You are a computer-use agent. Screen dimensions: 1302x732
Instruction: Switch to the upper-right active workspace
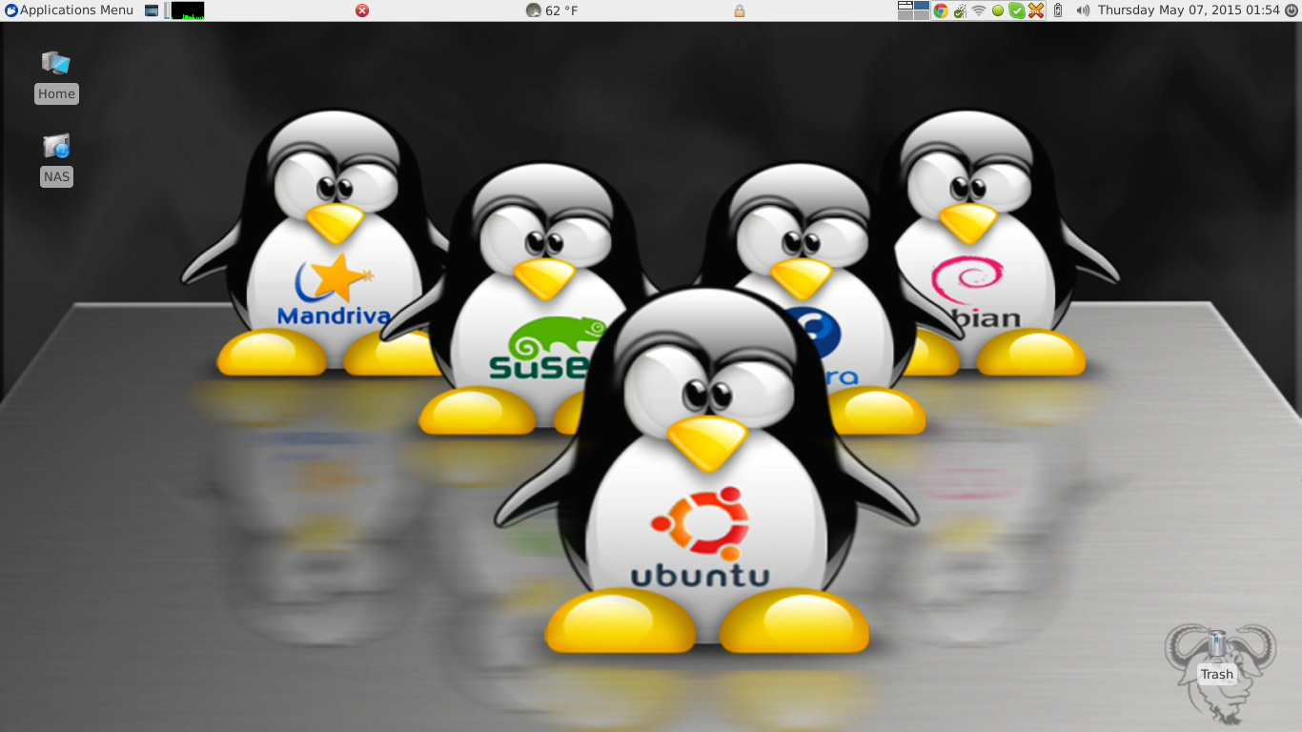[x=922, y=6]
